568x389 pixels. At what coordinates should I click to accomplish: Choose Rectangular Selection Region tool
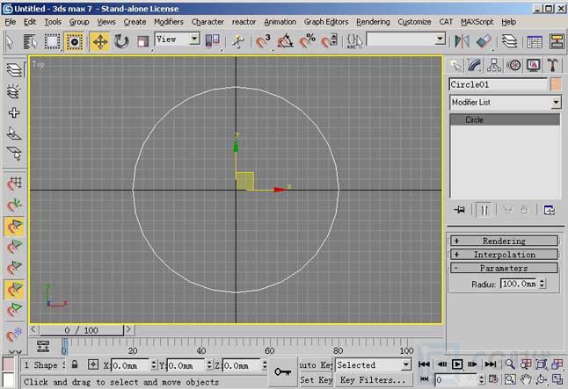tap(52, 41)
